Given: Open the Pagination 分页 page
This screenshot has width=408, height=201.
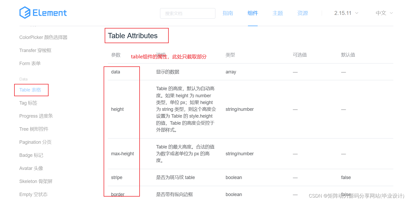Looking at the screenshot, I should (35, 142).
